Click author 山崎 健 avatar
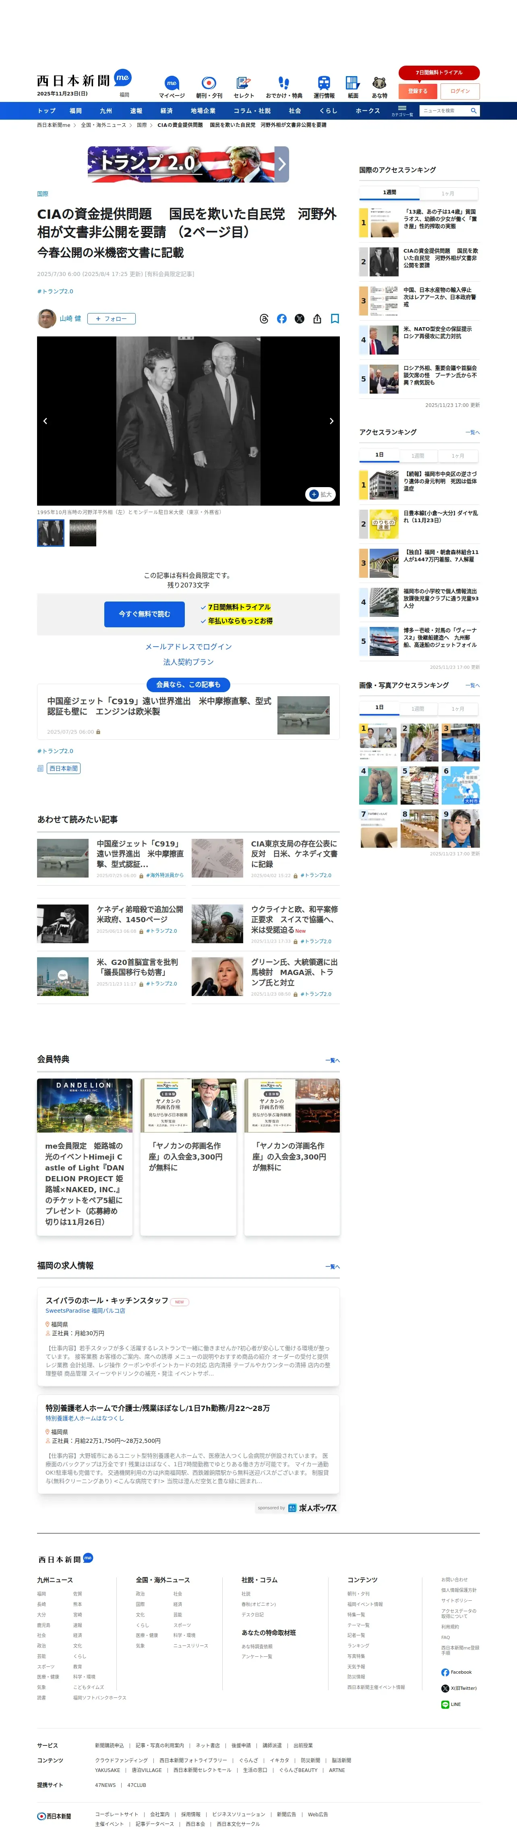This screenshot has height=1830, width=517. [x=46, y=319]
